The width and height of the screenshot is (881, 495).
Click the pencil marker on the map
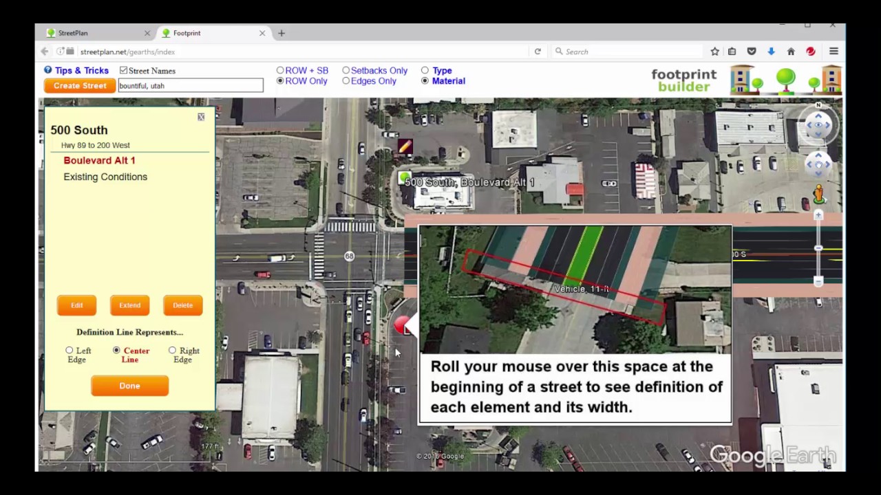[x=405, y=146]
